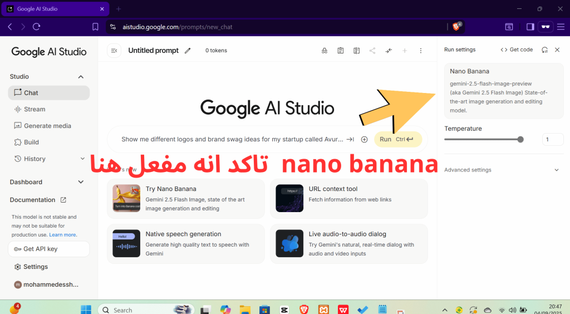Image resolution: width=570 pixels, height=314 pixels.
Task: Click the plus new chat icon in toolbar
Action: click(405, 51)
